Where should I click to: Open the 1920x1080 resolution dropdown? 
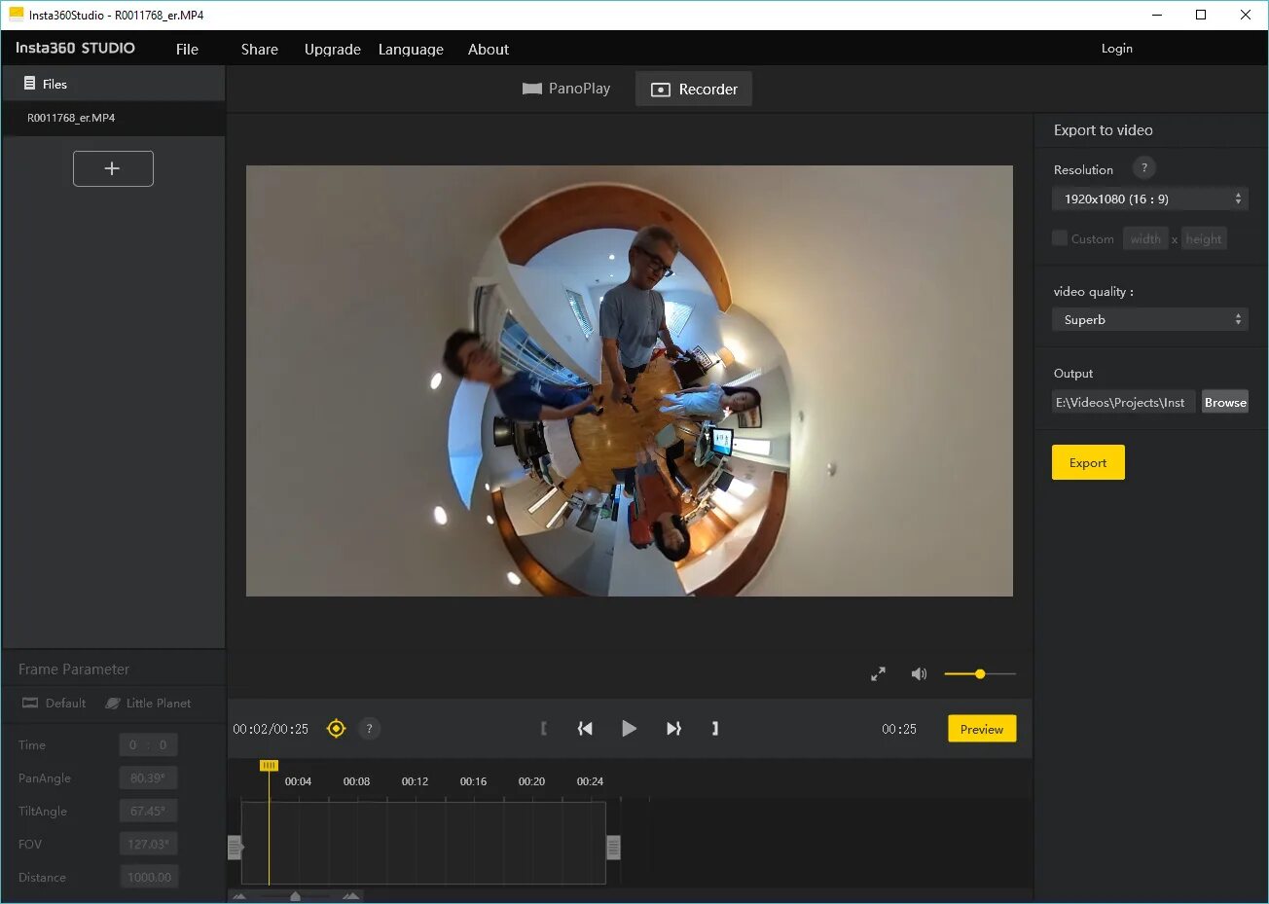(1149, 199)
